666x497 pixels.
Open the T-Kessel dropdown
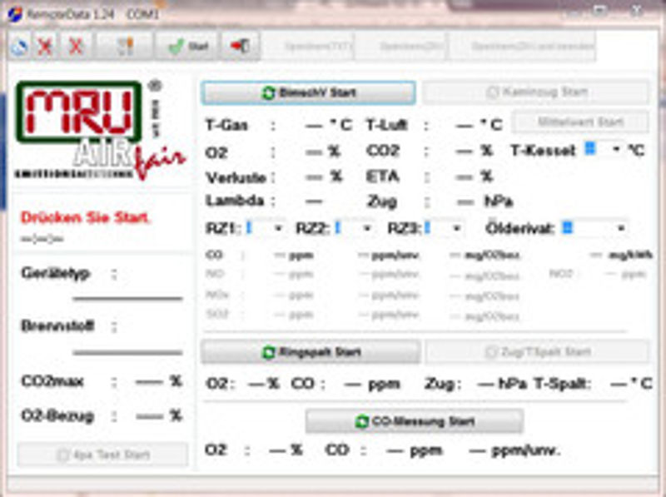pos(616,150)
